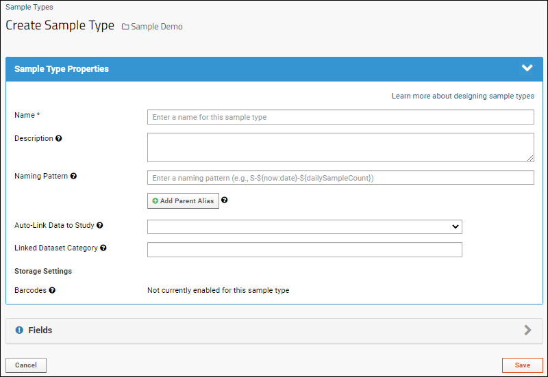The image size is (548, 377).
Task: Collapse the Sample Type Properties panel chevron
Action: pos(527,68)
